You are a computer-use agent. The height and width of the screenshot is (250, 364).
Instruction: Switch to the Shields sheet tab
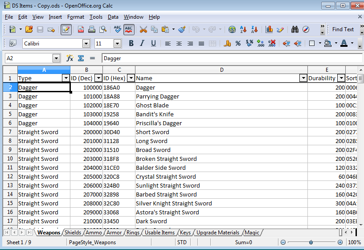tap(73, 232)
